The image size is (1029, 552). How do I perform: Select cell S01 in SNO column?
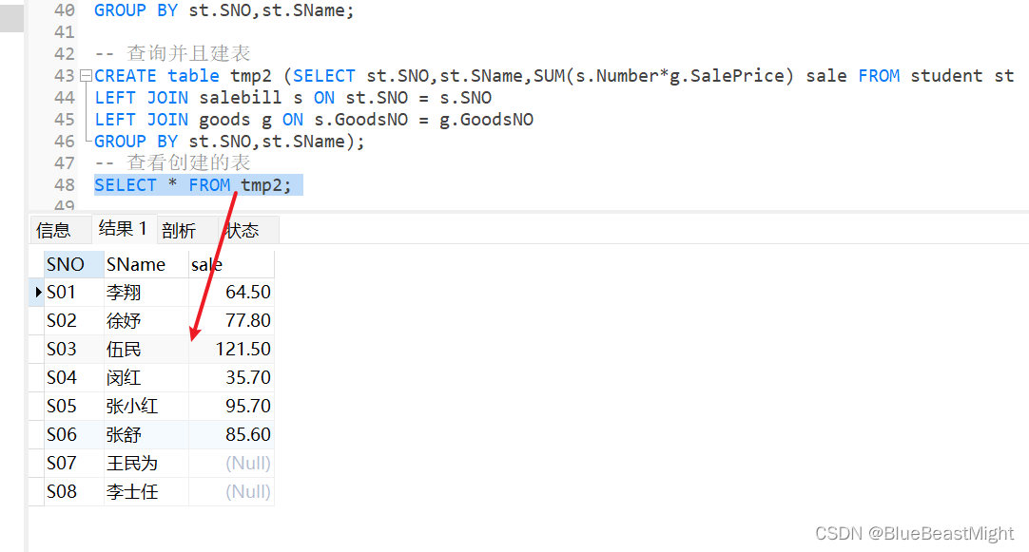coord(74,293)
